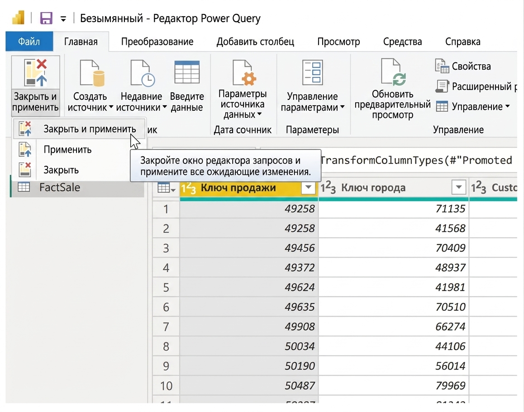Click the Создать источник icon

pos(92,73)
